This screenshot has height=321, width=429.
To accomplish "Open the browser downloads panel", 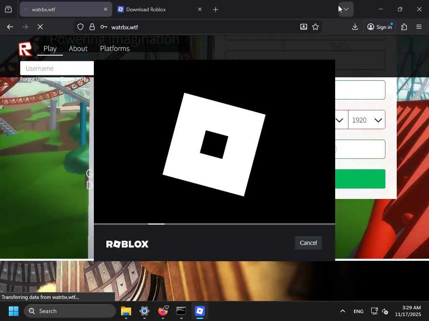I will pyautogui.click(x=355, y=27).
